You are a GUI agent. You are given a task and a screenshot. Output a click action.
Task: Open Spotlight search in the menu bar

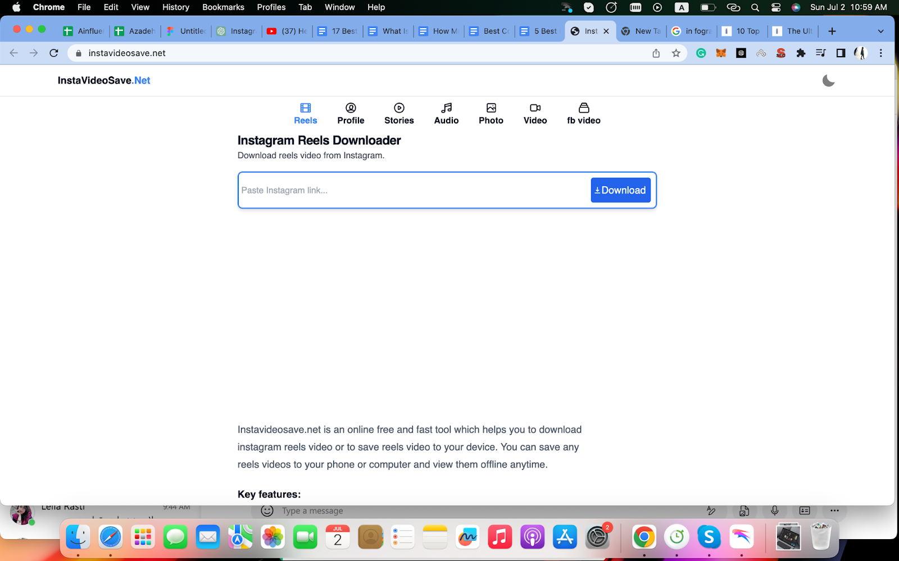point(755,7)
